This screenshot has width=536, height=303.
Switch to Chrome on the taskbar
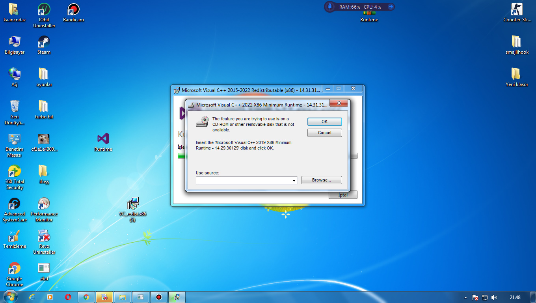pyautogui.click(x=86, y=297)
